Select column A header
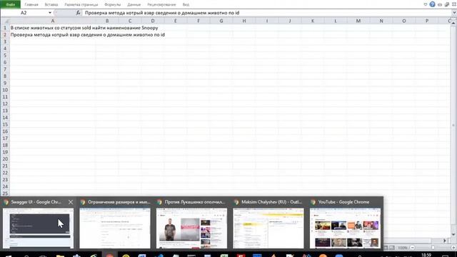Image resolution: width=457 pixels, height=257 pixels. tap(53, 21)
